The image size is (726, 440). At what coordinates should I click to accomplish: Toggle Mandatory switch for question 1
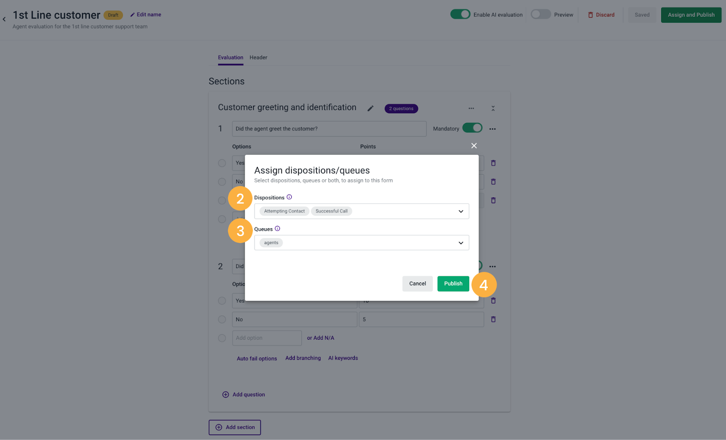click(472, 128)
